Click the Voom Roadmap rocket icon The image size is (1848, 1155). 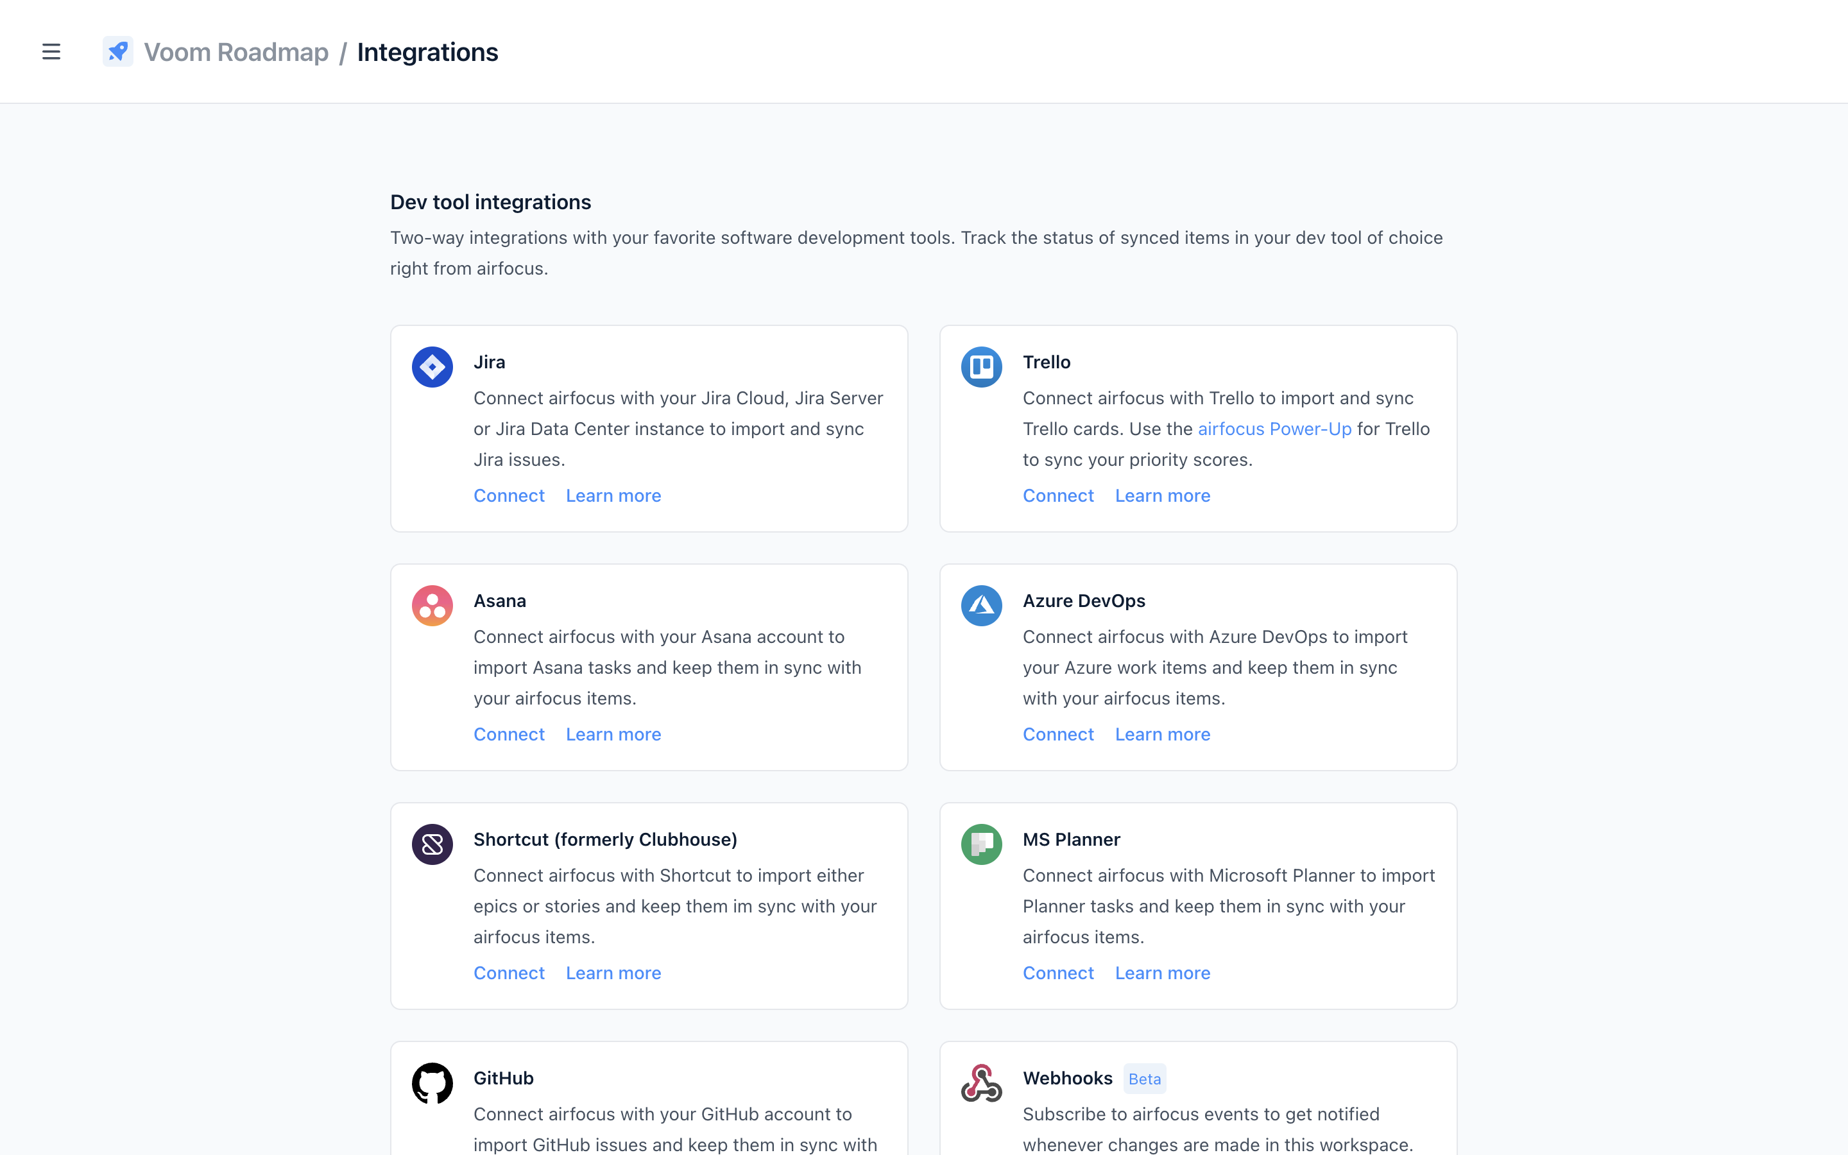tap(118, 51)
